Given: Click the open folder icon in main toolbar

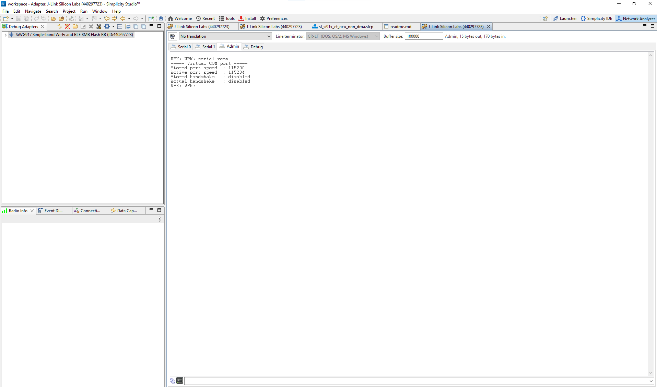Looking at the screenshot, I should pos(54,19).
